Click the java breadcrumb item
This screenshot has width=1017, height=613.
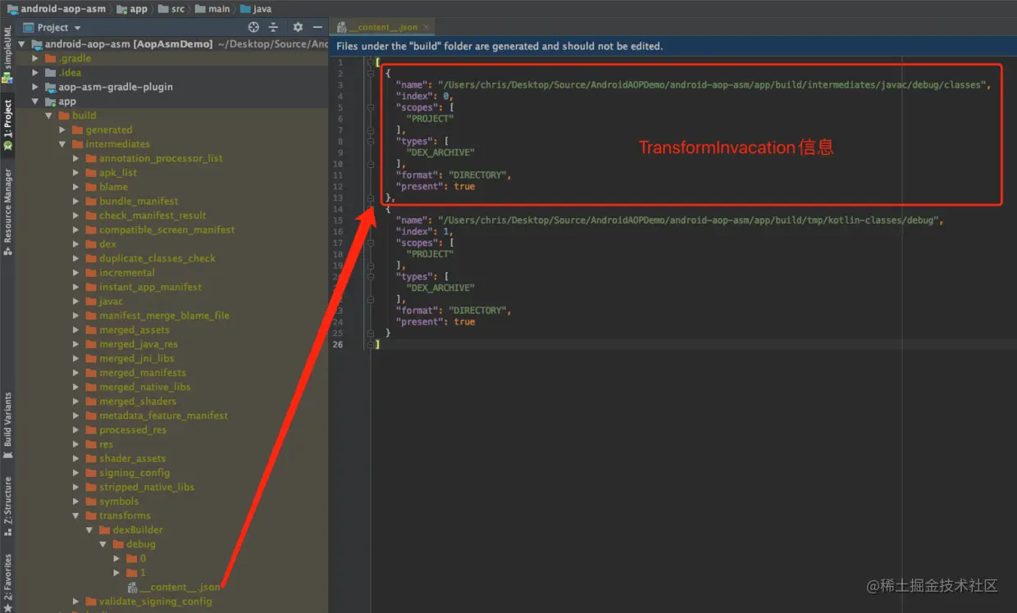pos(256,9)
